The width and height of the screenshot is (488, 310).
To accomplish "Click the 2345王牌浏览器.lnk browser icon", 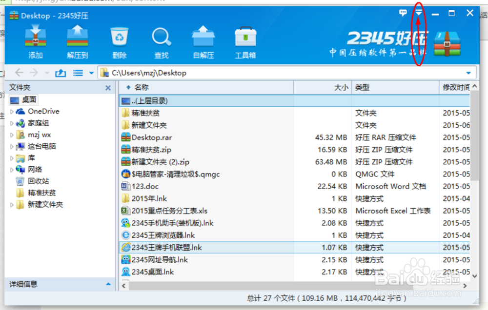I will [x=126, y=235].
